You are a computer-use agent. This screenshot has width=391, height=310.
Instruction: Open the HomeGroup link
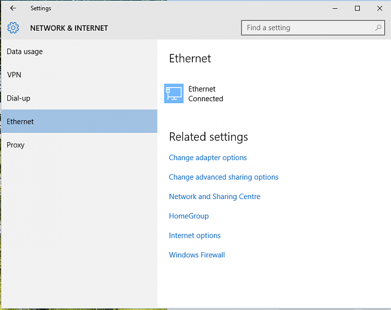pos(188,216)
